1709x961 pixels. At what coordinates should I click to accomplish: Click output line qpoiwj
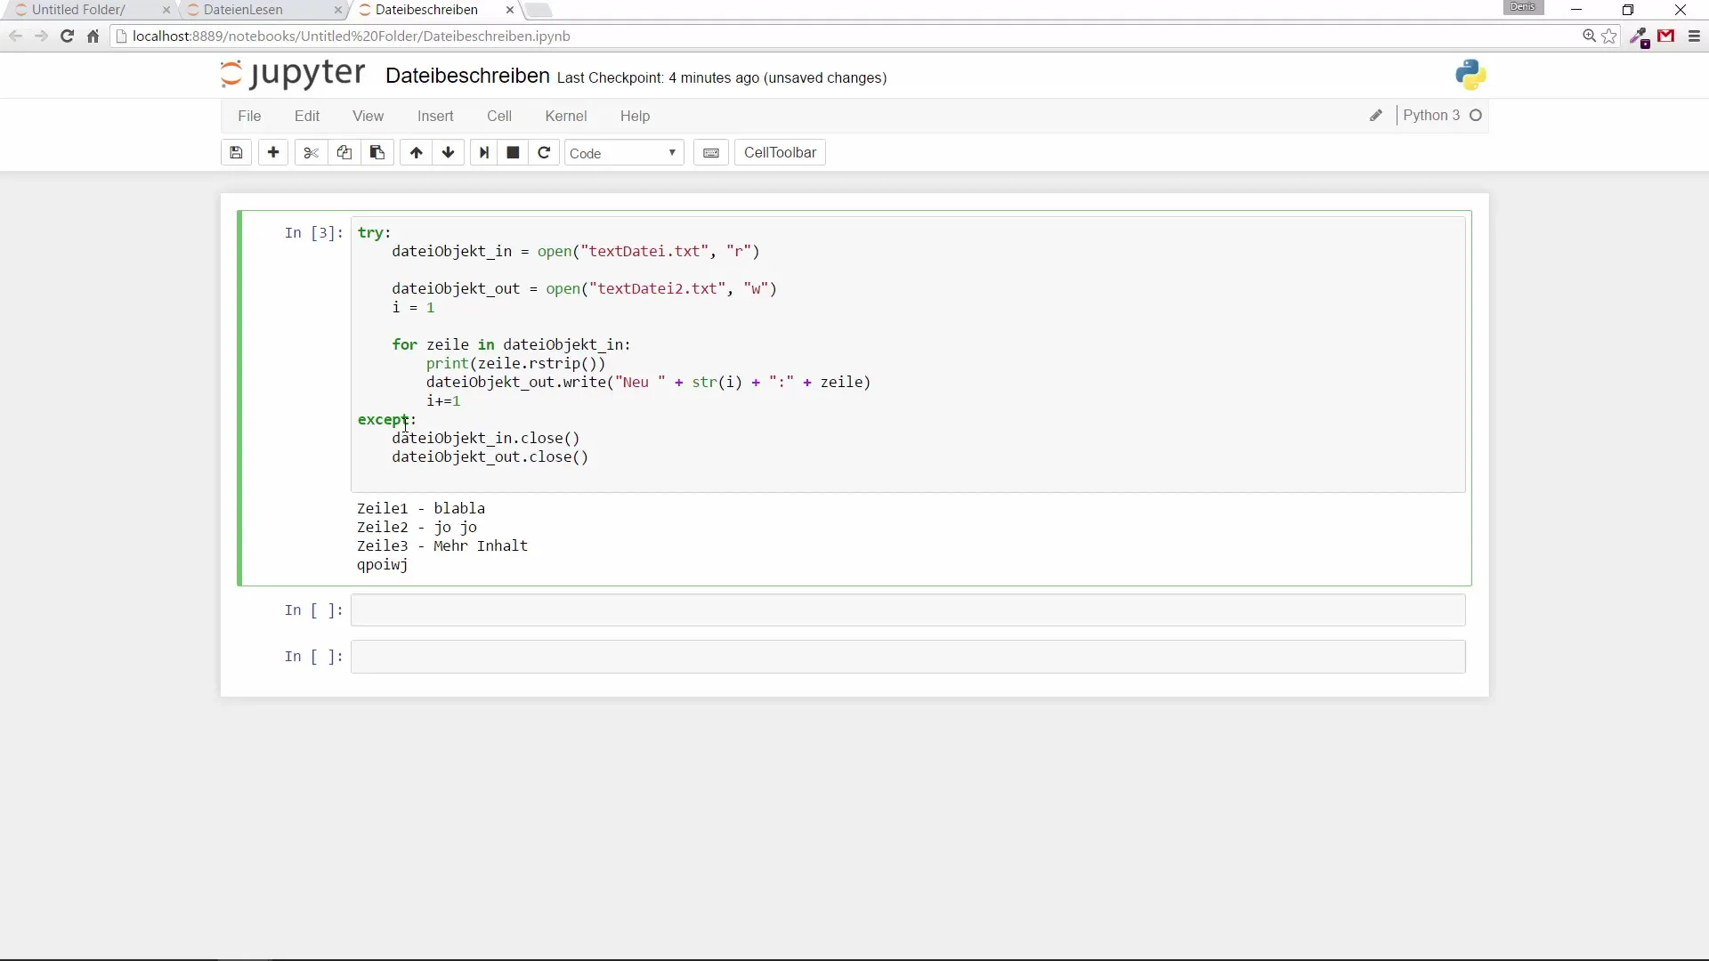click(x=383, y=565)
